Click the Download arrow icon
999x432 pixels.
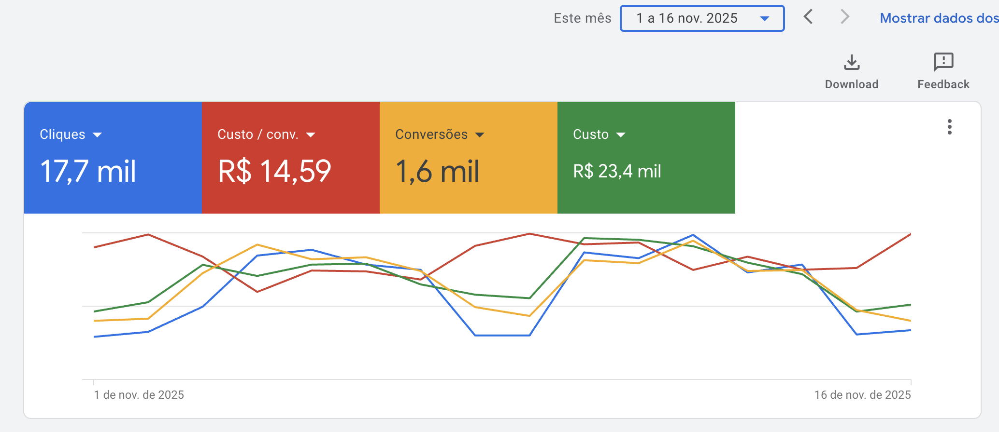click(852, 62)
